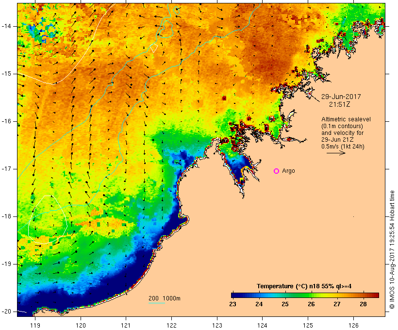Click longitude label 125
Image resolution: width=398 pixels, height=330 pixels.
tap(308, 325)
